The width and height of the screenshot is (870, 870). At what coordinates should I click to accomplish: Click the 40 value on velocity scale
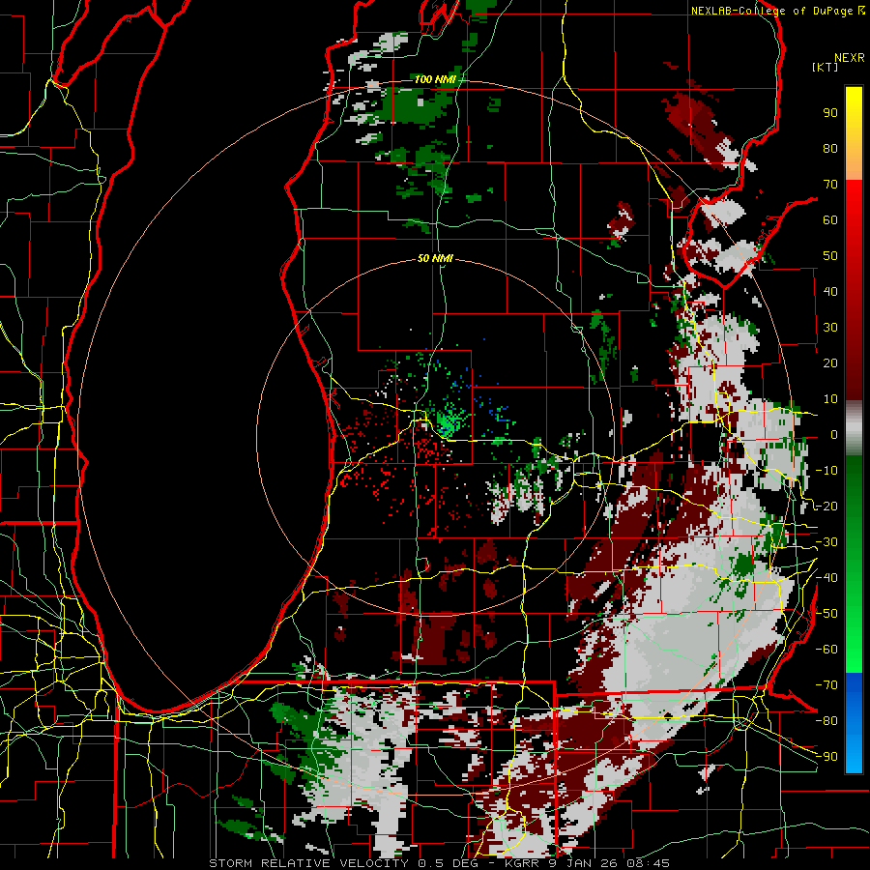(x=830, y=291)
